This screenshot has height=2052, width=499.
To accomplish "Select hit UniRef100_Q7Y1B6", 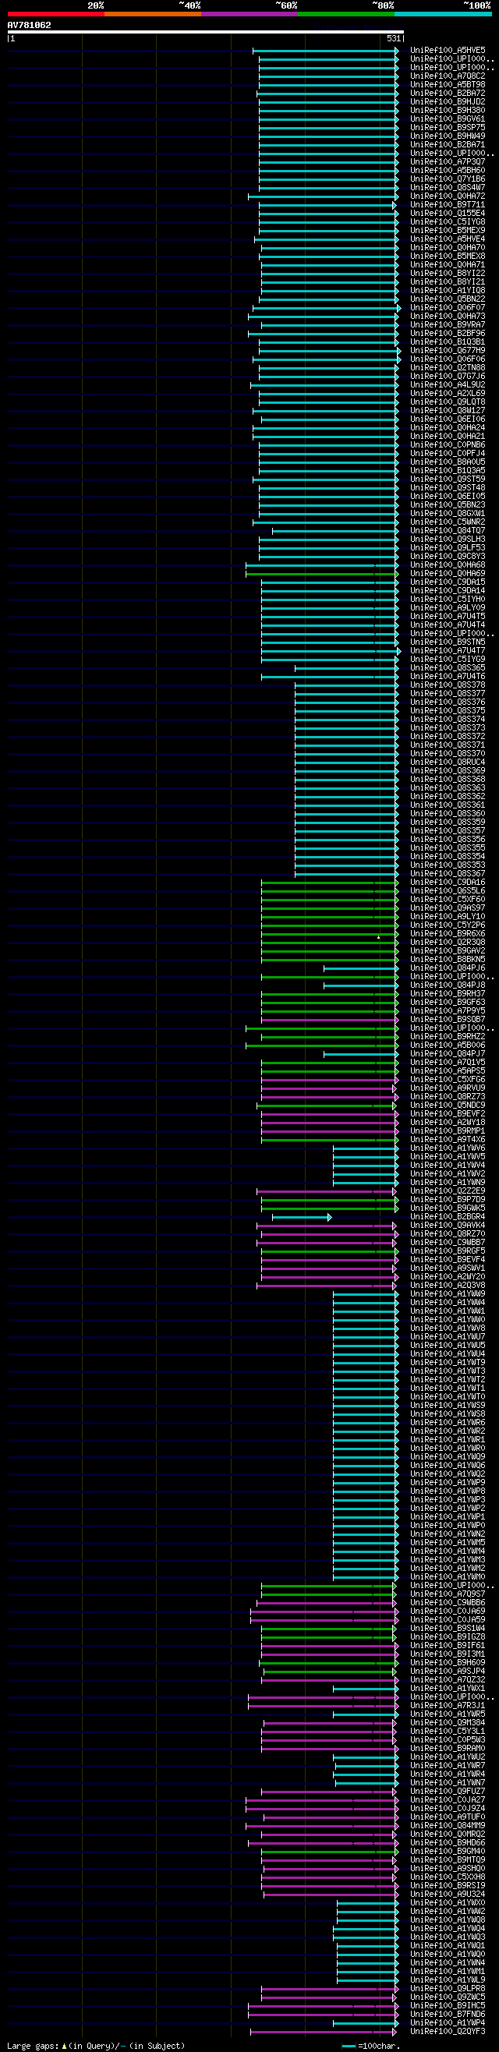I will click(448, 179).
